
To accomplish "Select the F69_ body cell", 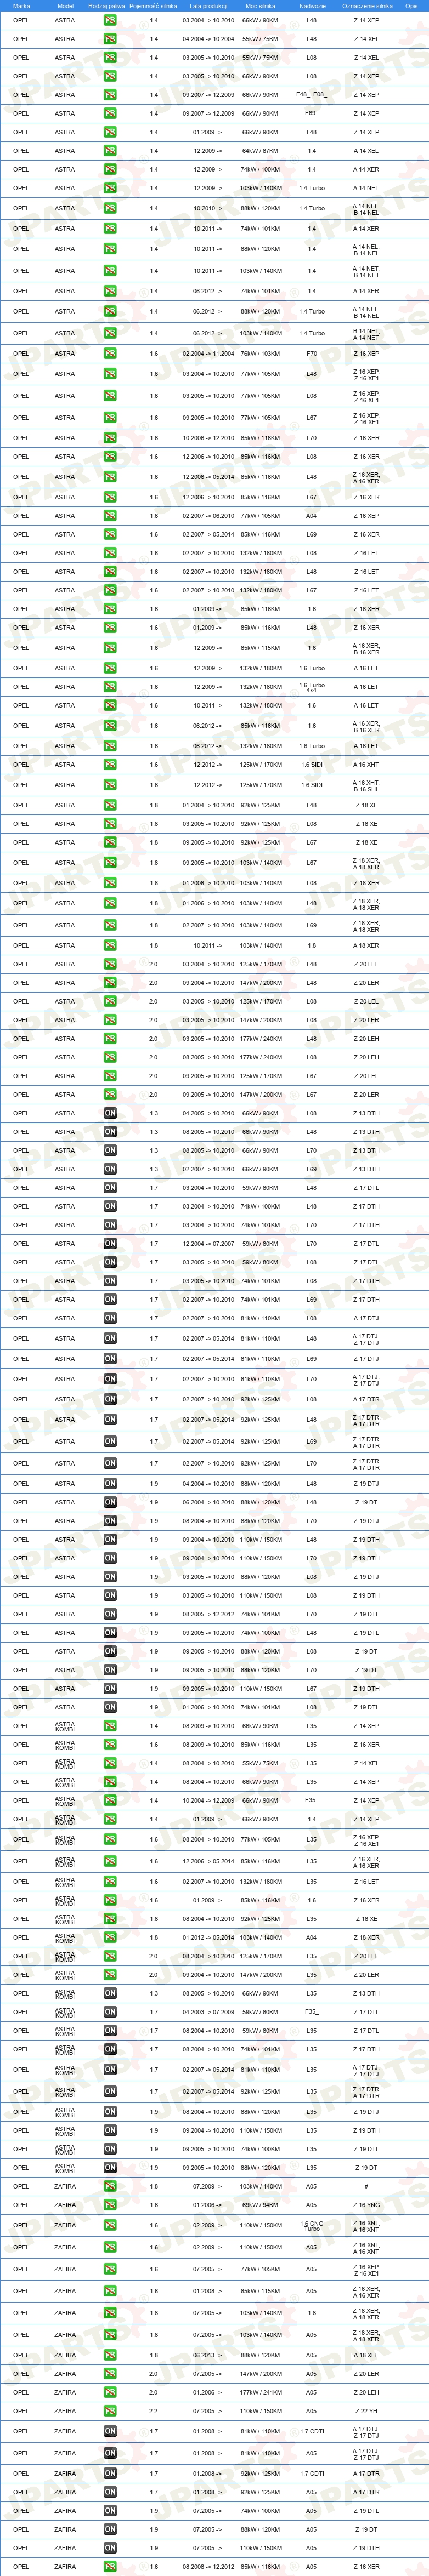I will [312, 113].
